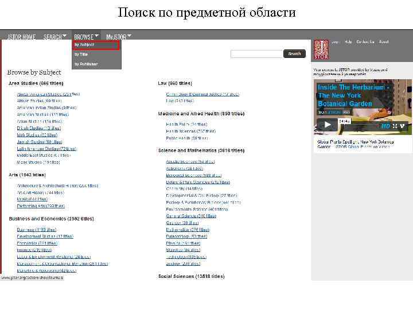413x310 pixels.
Task: Open General Science subject link
Action: pos(191,216)
